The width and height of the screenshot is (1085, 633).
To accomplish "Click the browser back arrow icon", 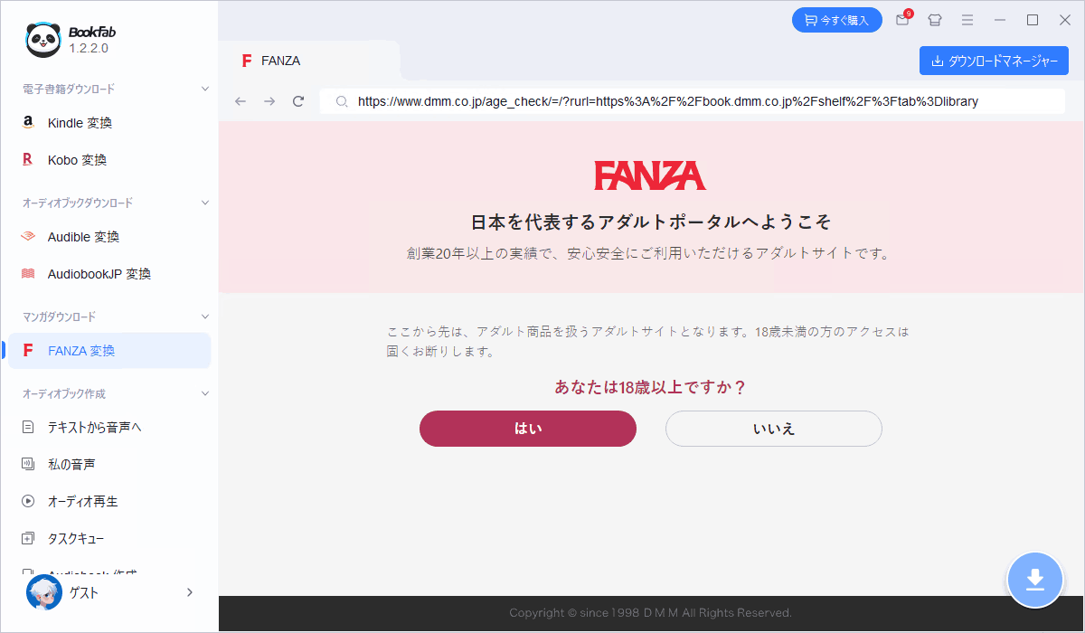I will tap(240, 101).
